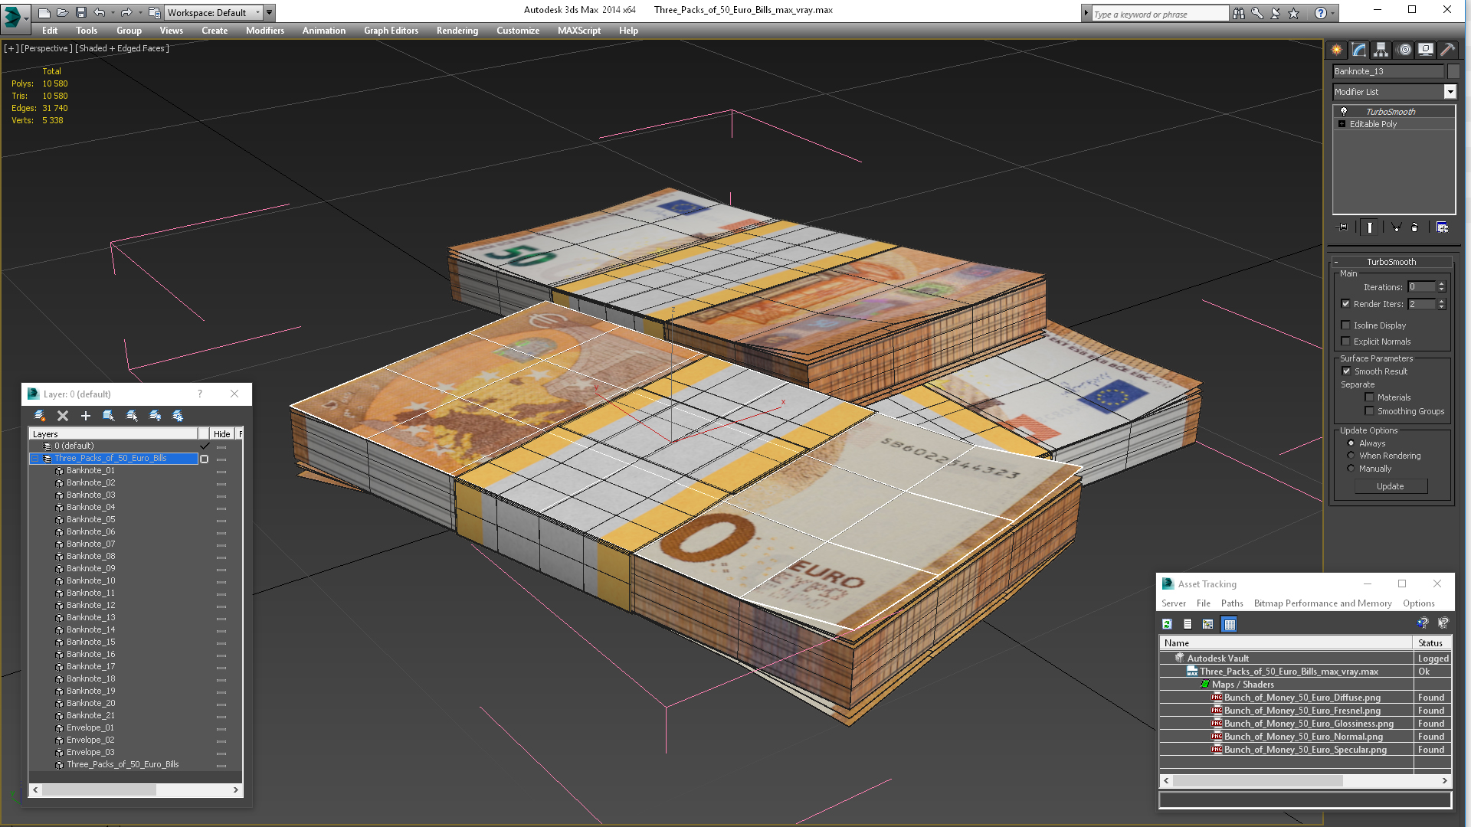Switch to the Display command panel

(1425, 50)
